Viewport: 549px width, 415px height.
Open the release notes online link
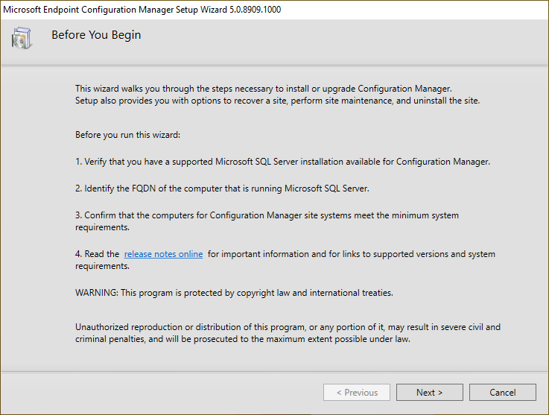[163, 254]
